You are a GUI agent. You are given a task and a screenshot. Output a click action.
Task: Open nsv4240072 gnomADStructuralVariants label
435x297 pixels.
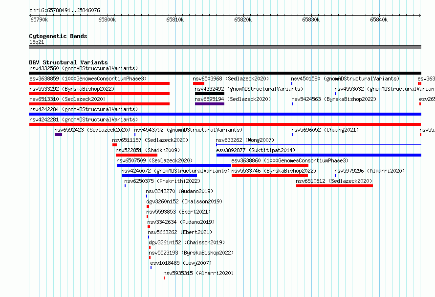click(x=175, y=171)
